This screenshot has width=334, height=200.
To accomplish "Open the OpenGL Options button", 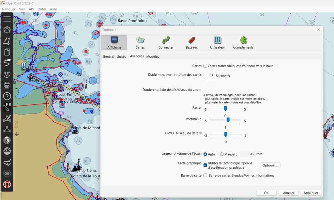I will coord(270,165).
